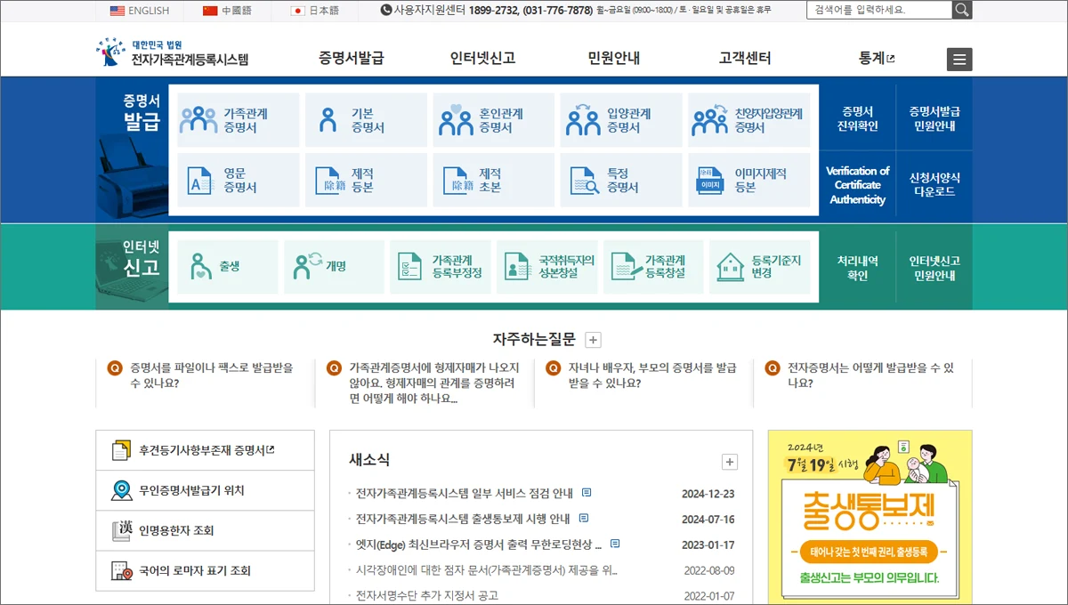Viewport: 1068px width, 605px height.
Task: Open FAQ about 파일이나 팩스로 발급
Action: 212,375
